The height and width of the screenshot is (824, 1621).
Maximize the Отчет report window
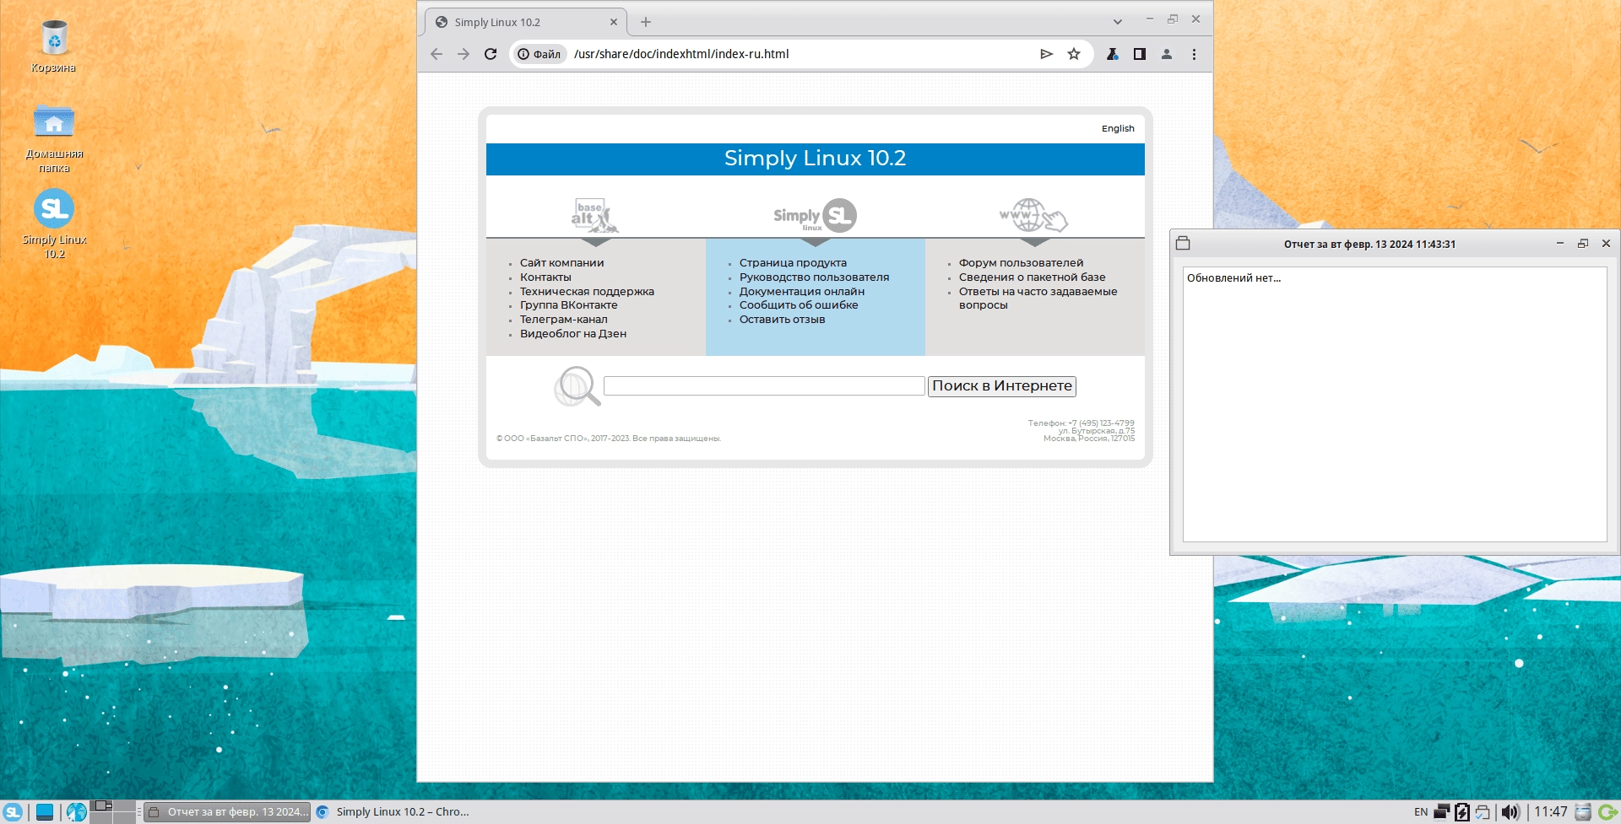coord(1583,244)
